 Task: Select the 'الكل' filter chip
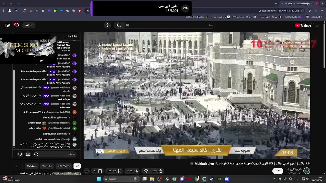pyautogui.click(x=77, y=166)
